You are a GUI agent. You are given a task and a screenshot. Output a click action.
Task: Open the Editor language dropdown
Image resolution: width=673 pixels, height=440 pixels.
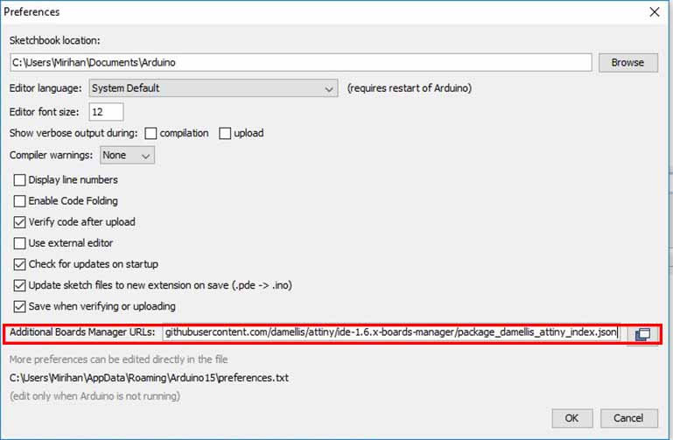(214, 88)
